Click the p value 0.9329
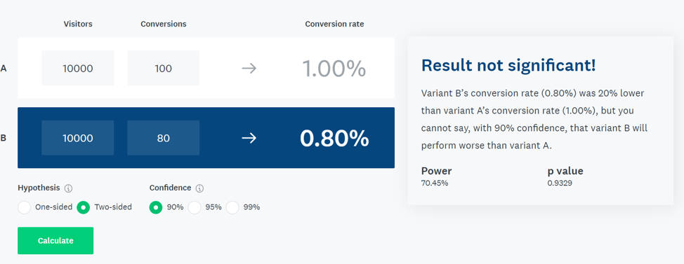This screenshot has height=264, width=684. click(560, 183)
